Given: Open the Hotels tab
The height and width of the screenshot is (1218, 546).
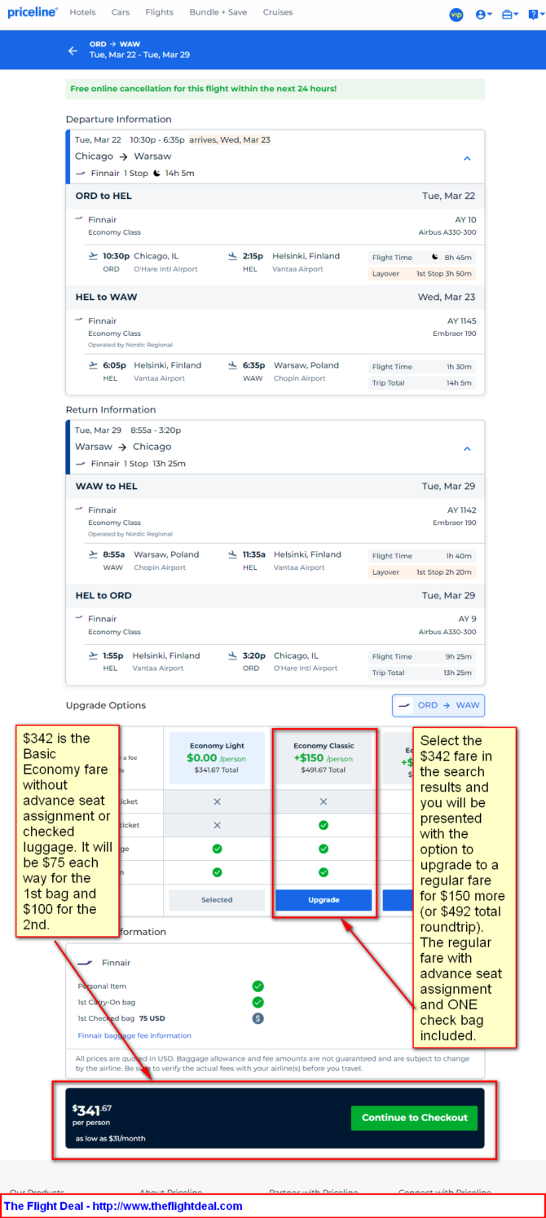Looking at the screenshot, I should (x=82, y=12).
